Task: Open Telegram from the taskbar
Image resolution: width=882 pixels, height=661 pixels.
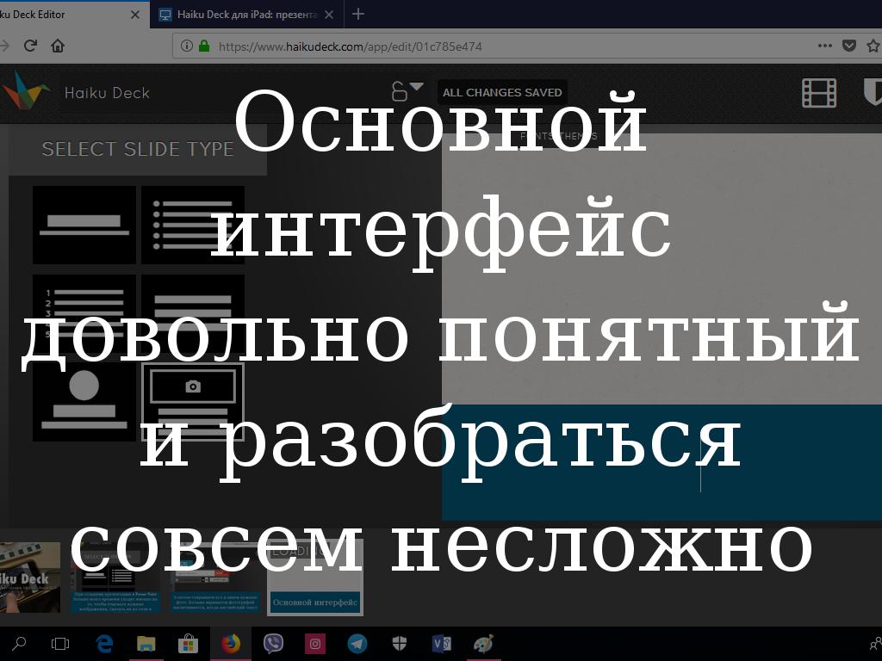Action: tap(357, 644)
